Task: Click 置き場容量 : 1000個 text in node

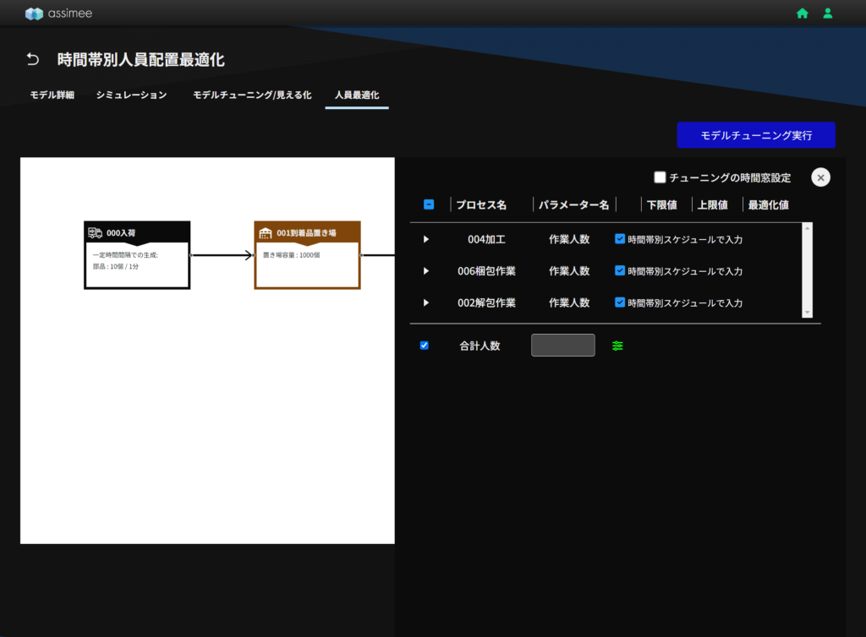Action: pyautogui.click(x=291, y=255)
